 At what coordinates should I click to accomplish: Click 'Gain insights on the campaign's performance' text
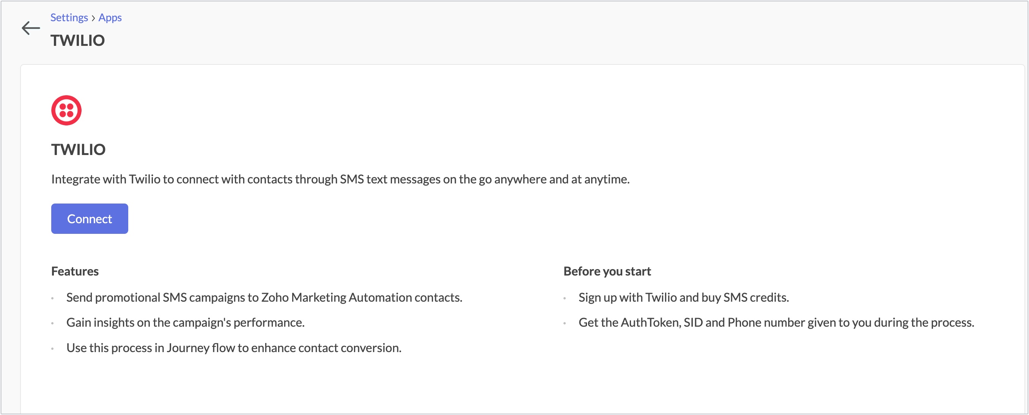tap(185, 323)
